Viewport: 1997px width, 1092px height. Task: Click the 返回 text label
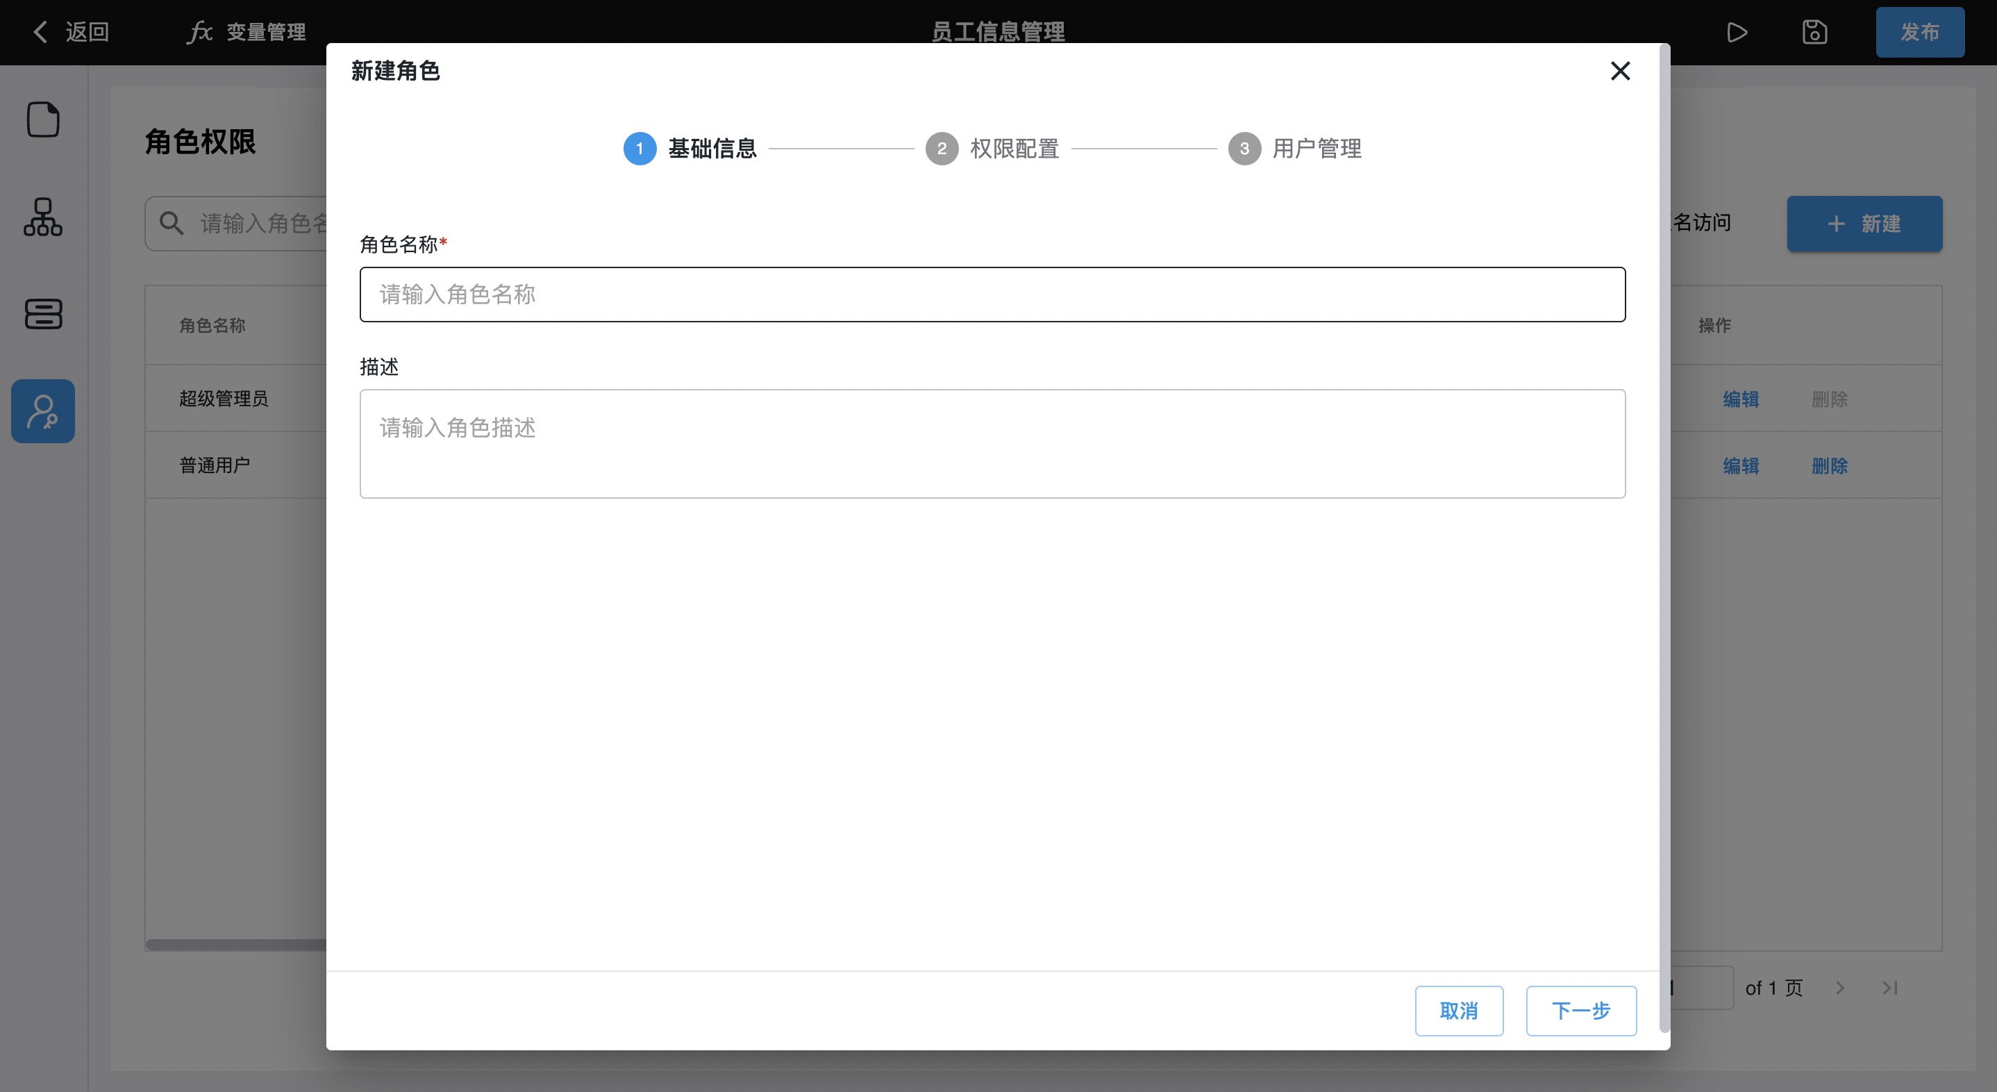tap(87, 32)
